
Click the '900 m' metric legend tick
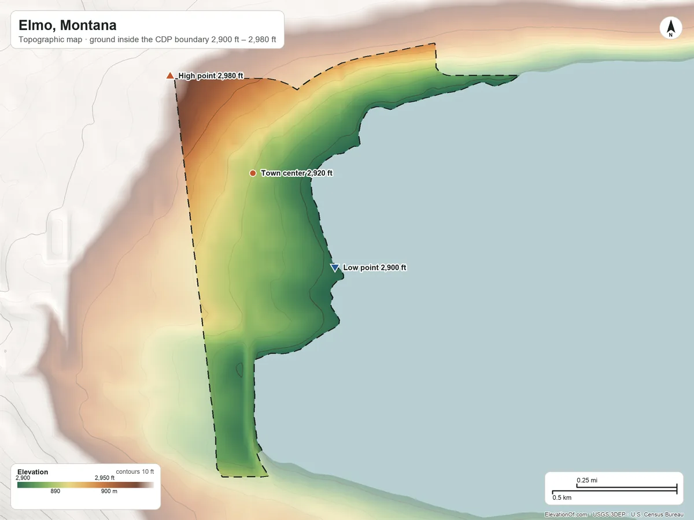click(109, 492)
